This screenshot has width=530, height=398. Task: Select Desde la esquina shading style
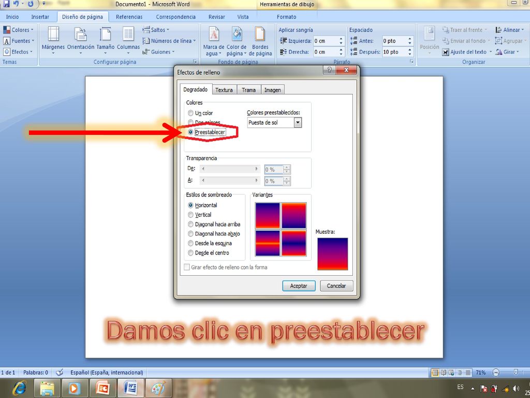tap(190, 243)
